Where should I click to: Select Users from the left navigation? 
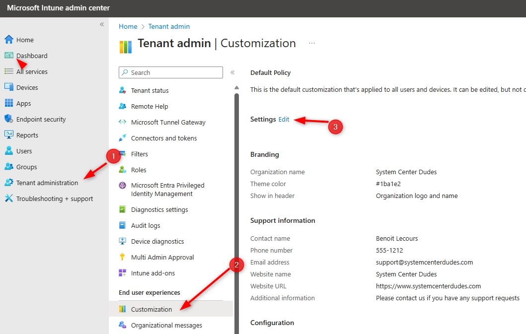(24, 151)
